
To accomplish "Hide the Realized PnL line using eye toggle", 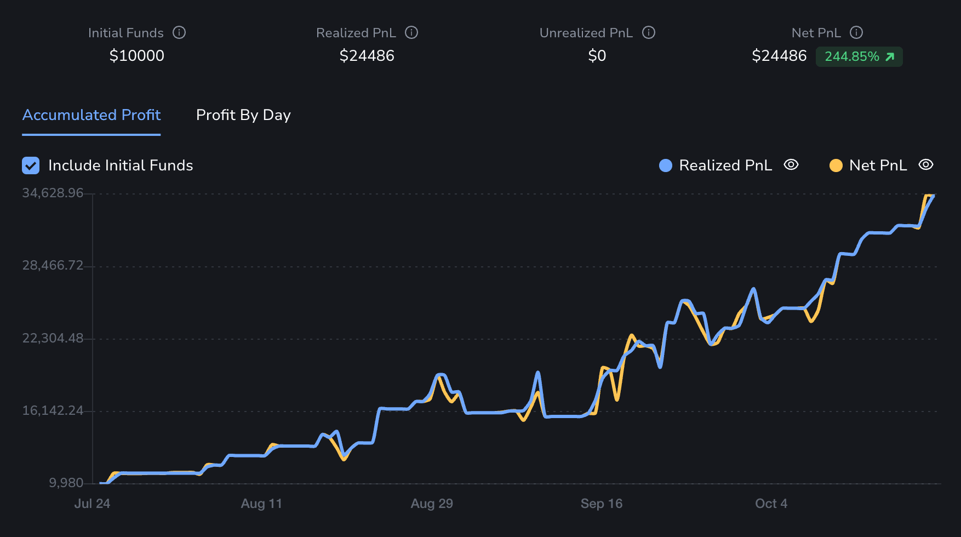I will [x=791, y=165].
